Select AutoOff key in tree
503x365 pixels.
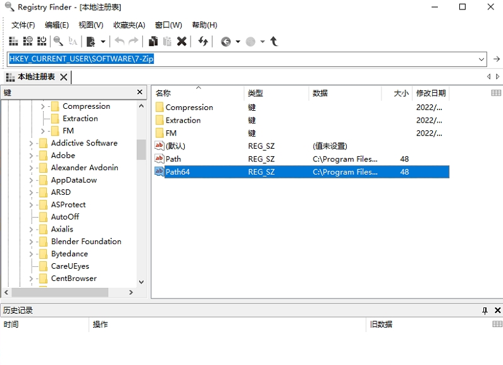point(65,217)
